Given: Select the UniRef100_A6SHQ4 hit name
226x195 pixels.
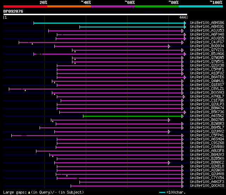Looking at the screenshot, I should tap(207, 139).
